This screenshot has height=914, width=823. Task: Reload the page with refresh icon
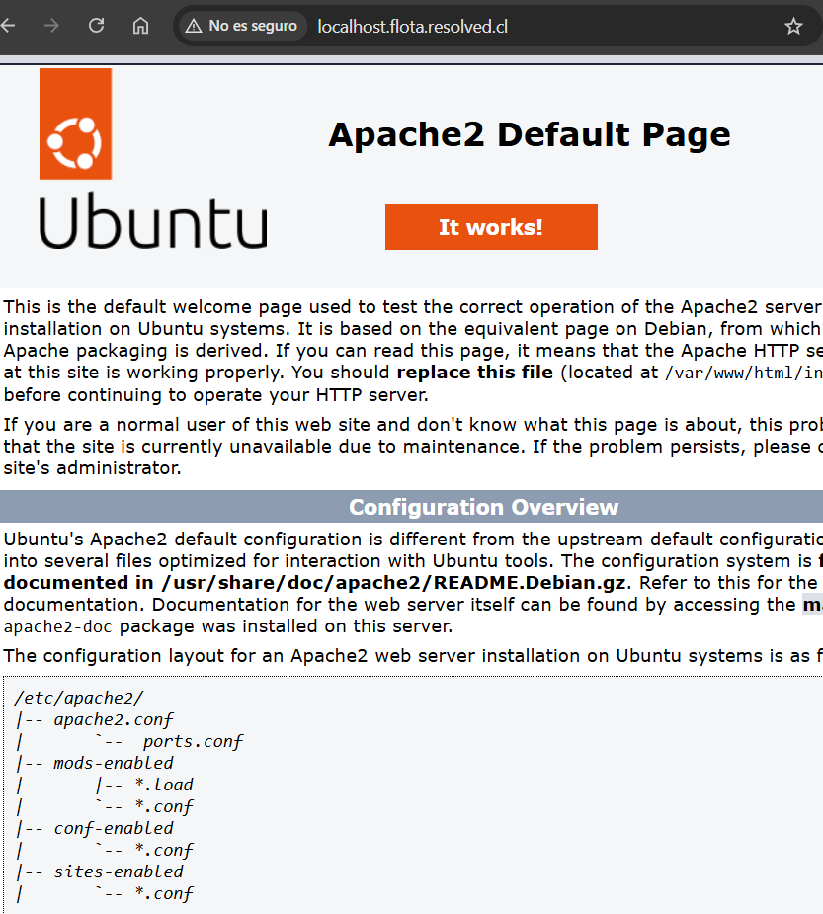pyautogui.click(x=96, y=26)
